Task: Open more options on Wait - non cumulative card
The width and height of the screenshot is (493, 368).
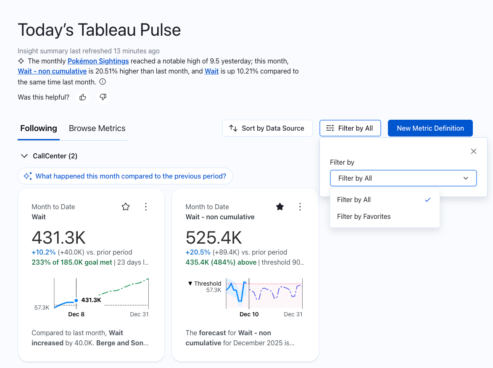Action: tap(300, 207)
